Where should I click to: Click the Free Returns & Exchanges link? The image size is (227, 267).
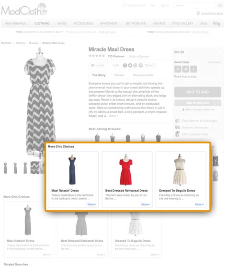click(x=199, y=121)
